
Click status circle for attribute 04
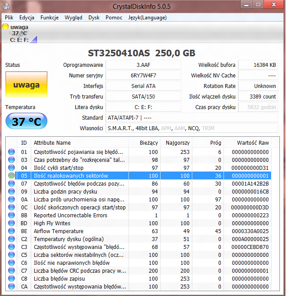pos(11,168)
